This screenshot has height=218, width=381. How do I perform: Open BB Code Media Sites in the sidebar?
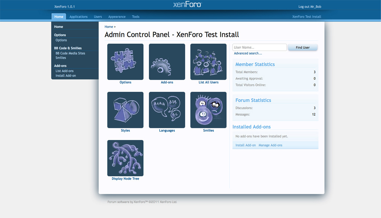(70, 53)
